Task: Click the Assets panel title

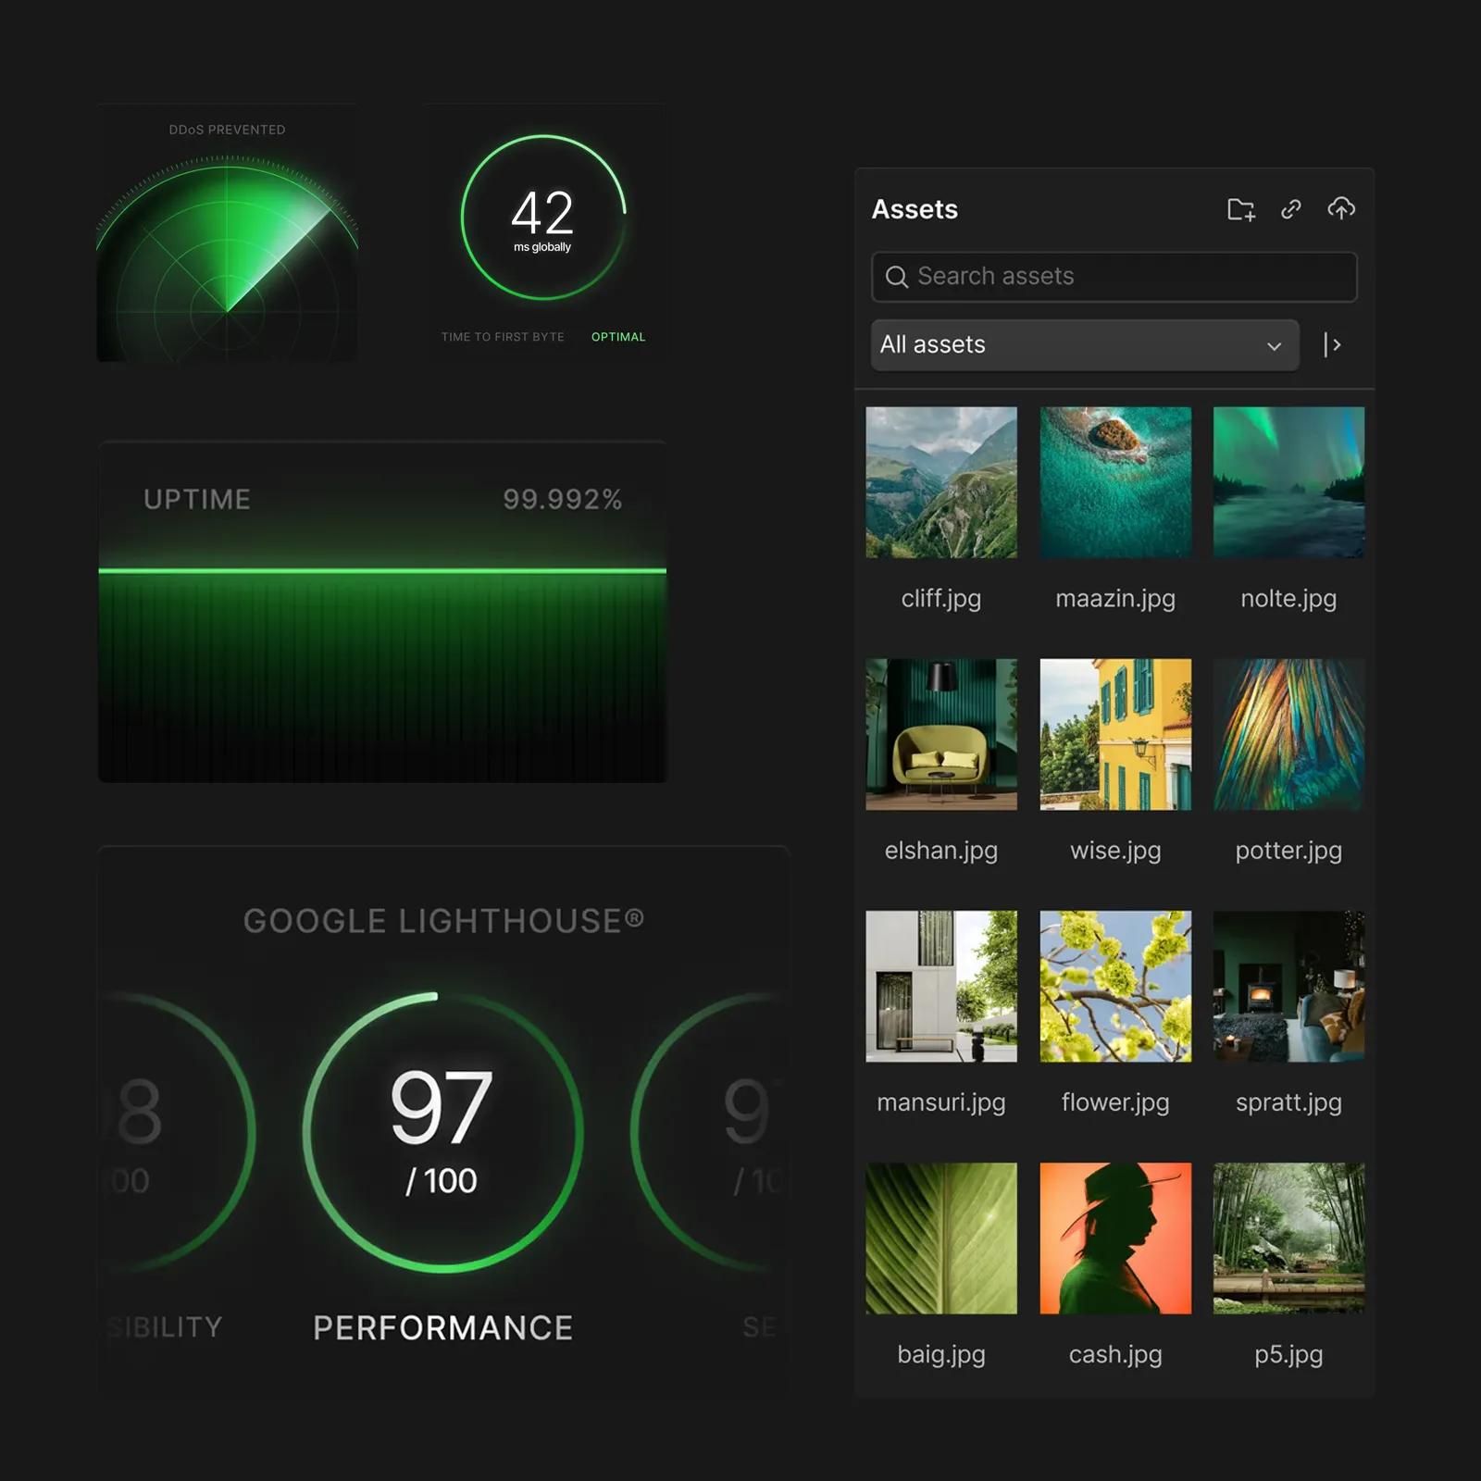Action: (x=915, y=209)
